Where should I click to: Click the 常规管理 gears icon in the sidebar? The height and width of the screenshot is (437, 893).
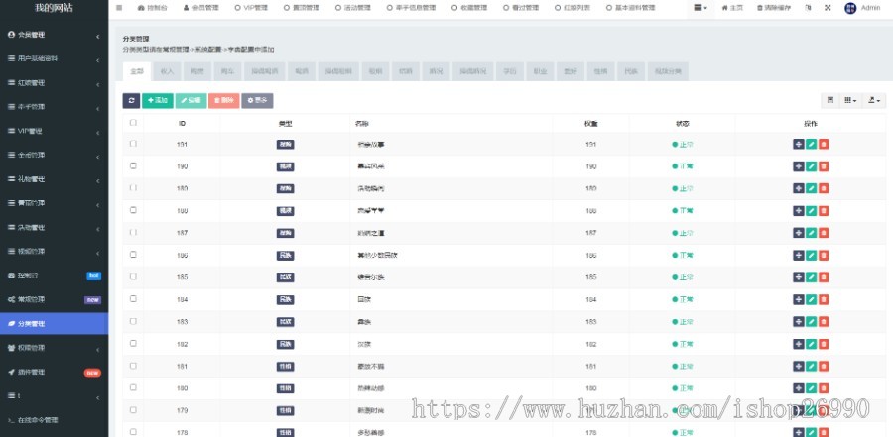click(x=11, y=299)
